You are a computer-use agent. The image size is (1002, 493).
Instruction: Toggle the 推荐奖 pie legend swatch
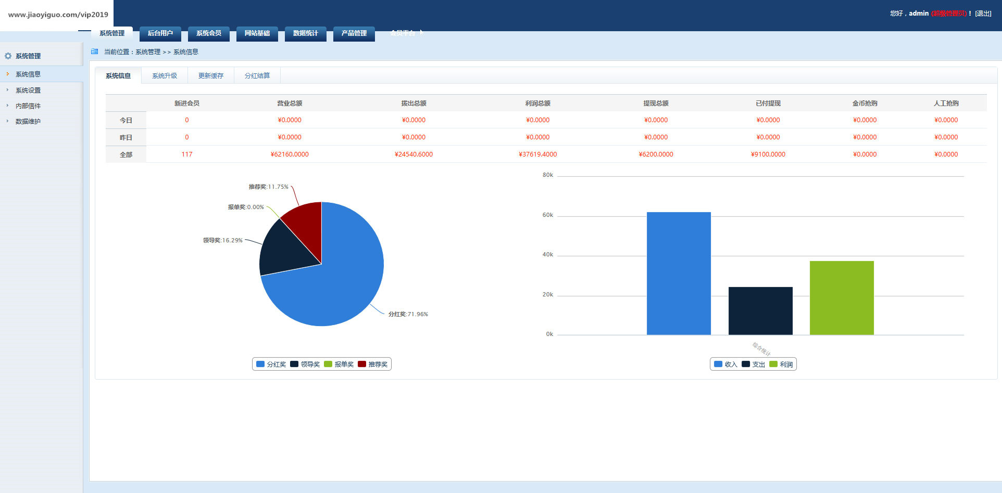click(x=362, y=364)
